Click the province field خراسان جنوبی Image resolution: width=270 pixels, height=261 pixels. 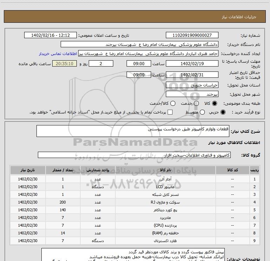tap(192, 85)
